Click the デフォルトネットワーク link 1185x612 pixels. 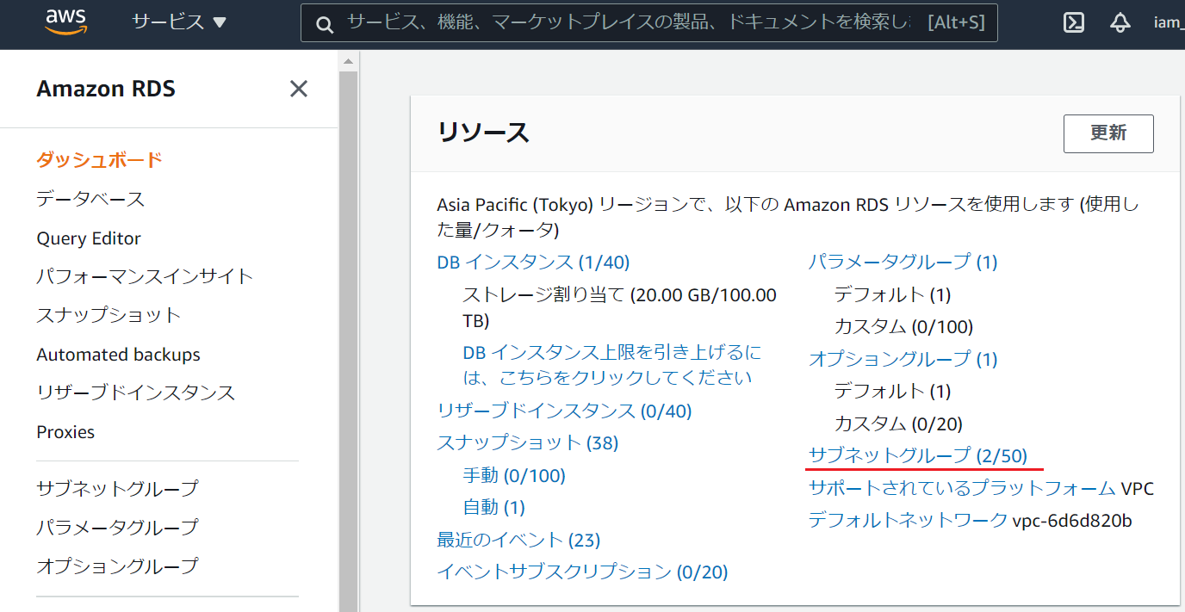[908, 520]
